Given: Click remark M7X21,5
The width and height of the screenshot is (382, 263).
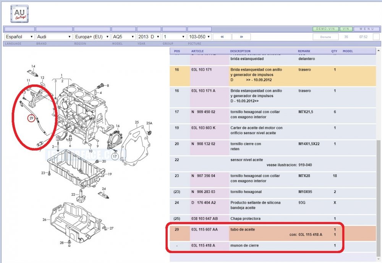Looking at the screenshot, I should tap(306, 112).
